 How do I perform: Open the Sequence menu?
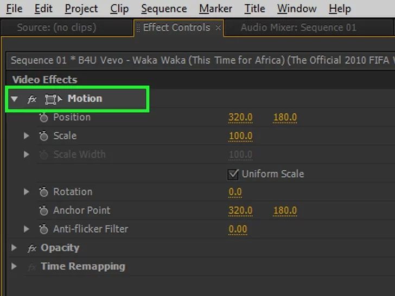point(164,9)
